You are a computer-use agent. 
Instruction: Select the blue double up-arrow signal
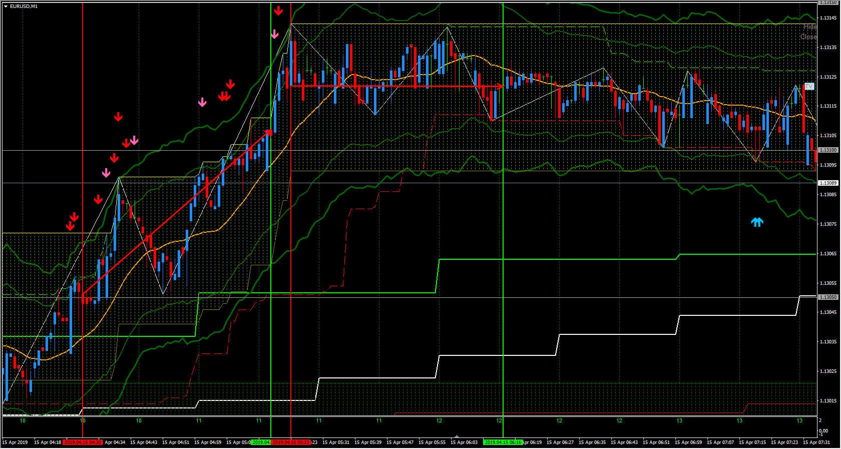pyautogui.click(x=757, y=222)
